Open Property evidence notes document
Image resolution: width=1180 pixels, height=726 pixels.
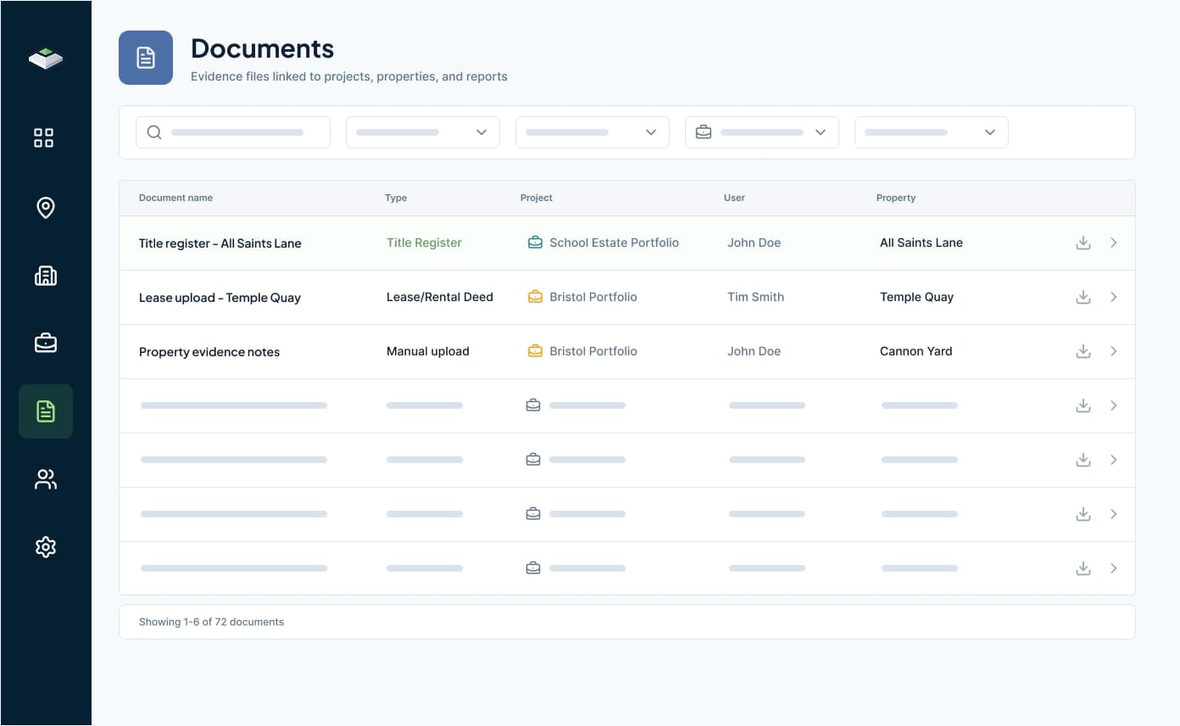pos(209,352)
